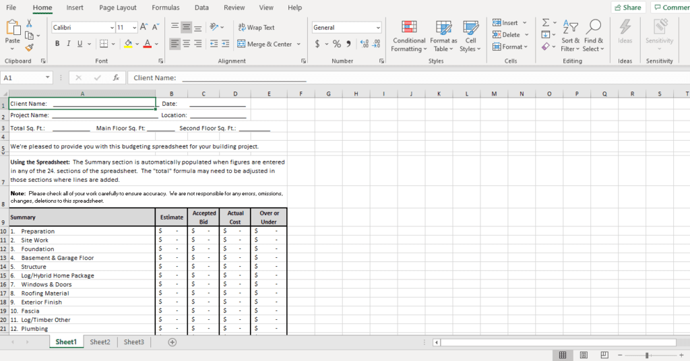Click the Format Painter brush icon
690x361 pixels.
[29, 48]
